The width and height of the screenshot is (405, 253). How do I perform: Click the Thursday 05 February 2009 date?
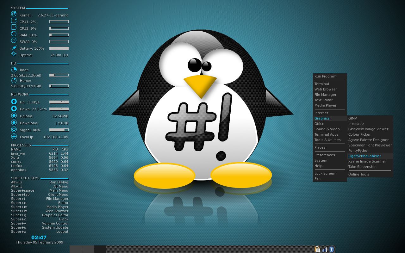(x=40, y=242)
